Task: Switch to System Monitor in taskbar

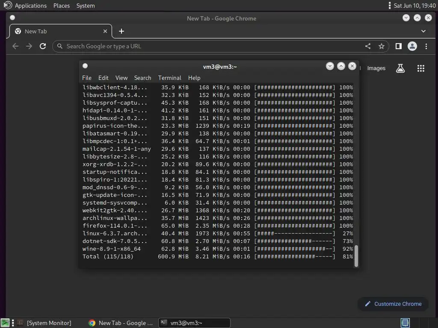Action: point(44,323)
